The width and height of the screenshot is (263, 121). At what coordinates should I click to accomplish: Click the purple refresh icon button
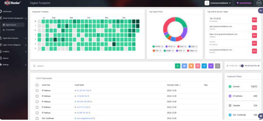point(211,66)
